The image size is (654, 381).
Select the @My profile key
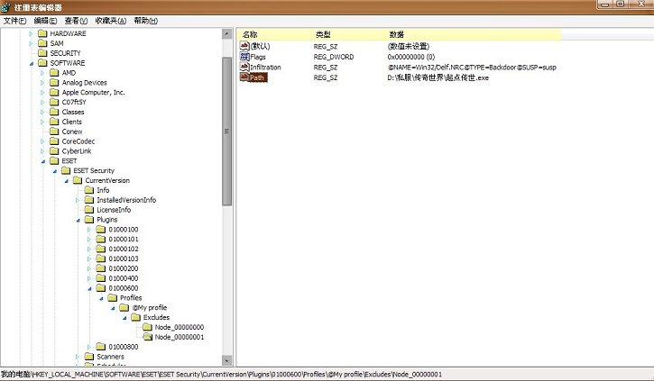click(150, 308)
